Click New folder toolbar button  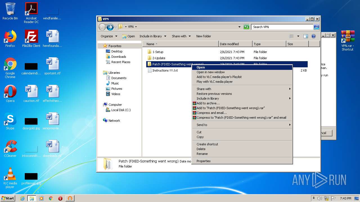click(204, 36)
